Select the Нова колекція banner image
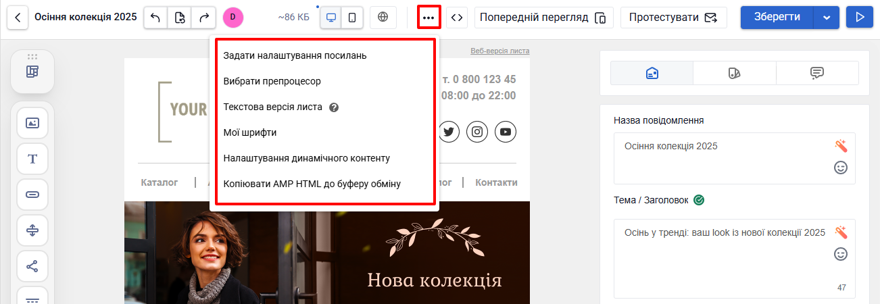Image resolution: width=880 pixels, height=304 pixels. [x=327, y=253]
